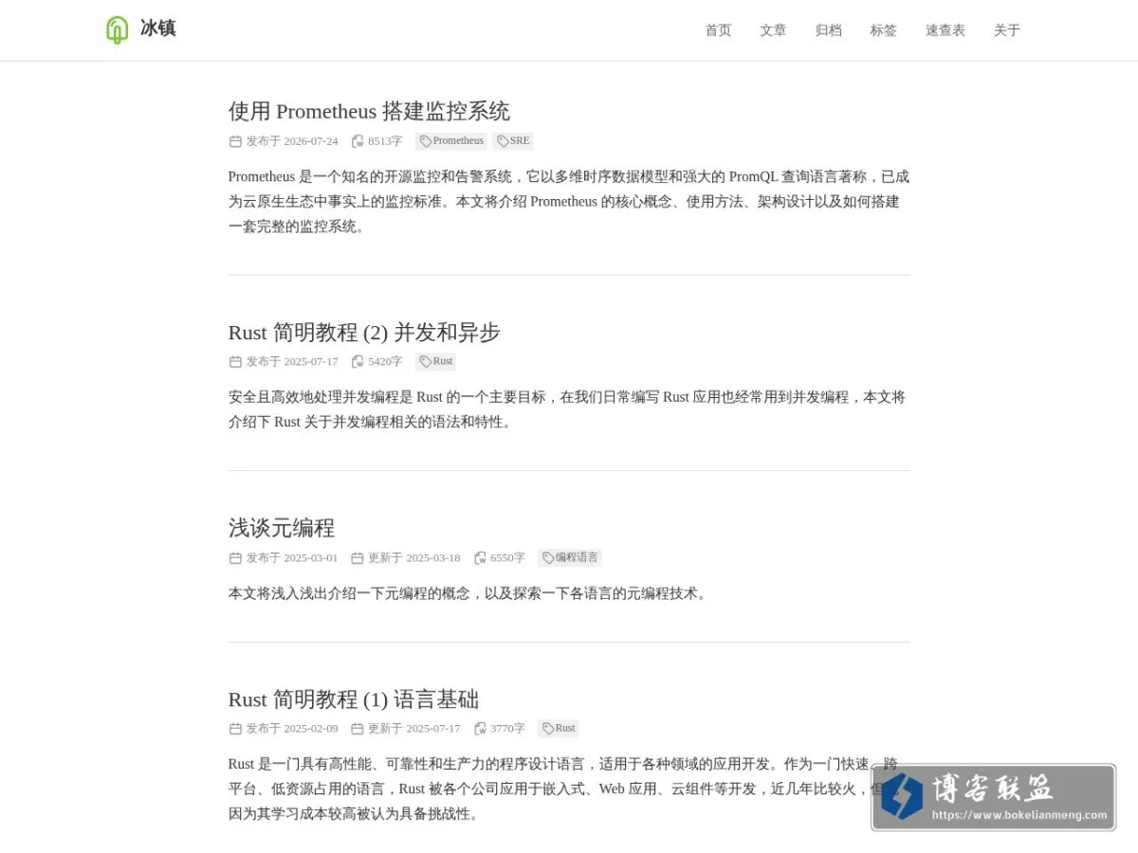Click word-count icon beside 5420字
Screen dimensions: 1138x853
[x=358, y=361]
